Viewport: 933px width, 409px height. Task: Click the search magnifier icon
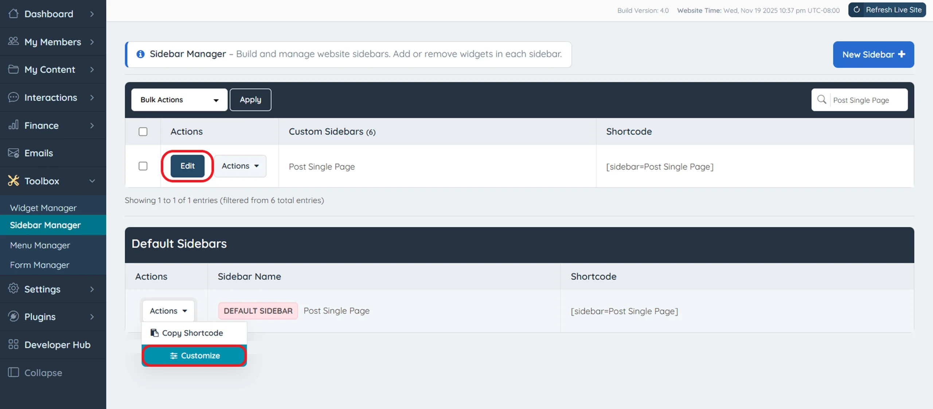[x=821, y=100]
